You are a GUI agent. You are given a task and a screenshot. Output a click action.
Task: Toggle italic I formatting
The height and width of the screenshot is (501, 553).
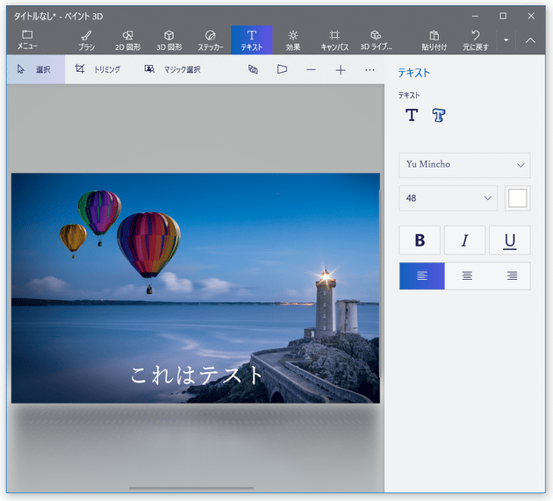tap(464, 240)
